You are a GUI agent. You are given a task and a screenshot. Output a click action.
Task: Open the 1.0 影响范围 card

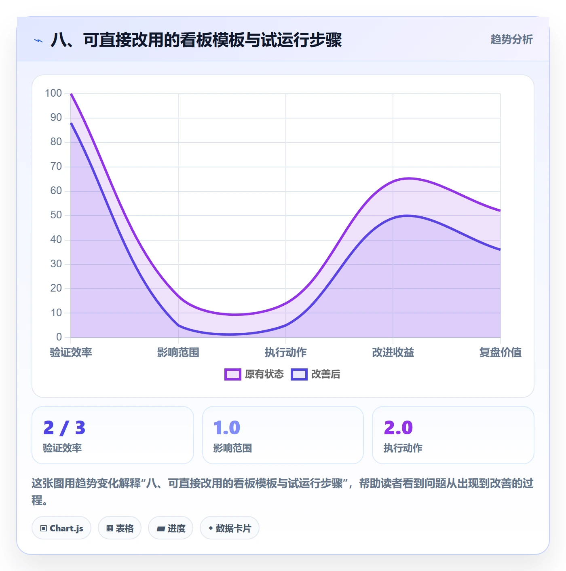point(283,435)
